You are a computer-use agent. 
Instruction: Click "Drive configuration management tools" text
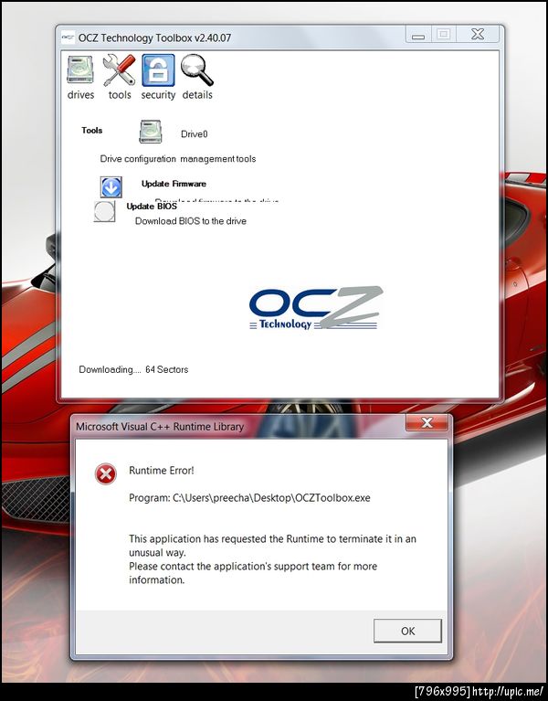178,159
